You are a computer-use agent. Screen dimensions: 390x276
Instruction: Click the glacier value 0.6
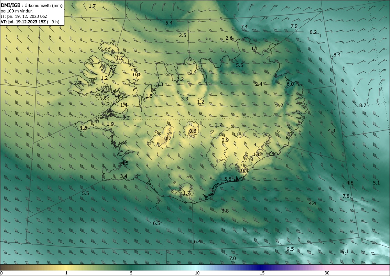193,131
